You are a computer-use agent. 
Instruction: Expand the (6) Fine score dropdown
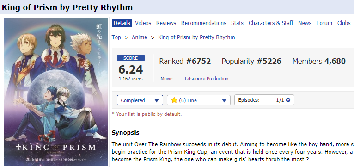199,100
